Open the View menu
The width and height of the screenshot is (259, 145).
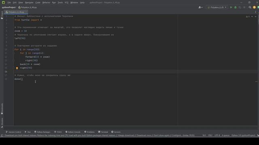coord(21,2)
